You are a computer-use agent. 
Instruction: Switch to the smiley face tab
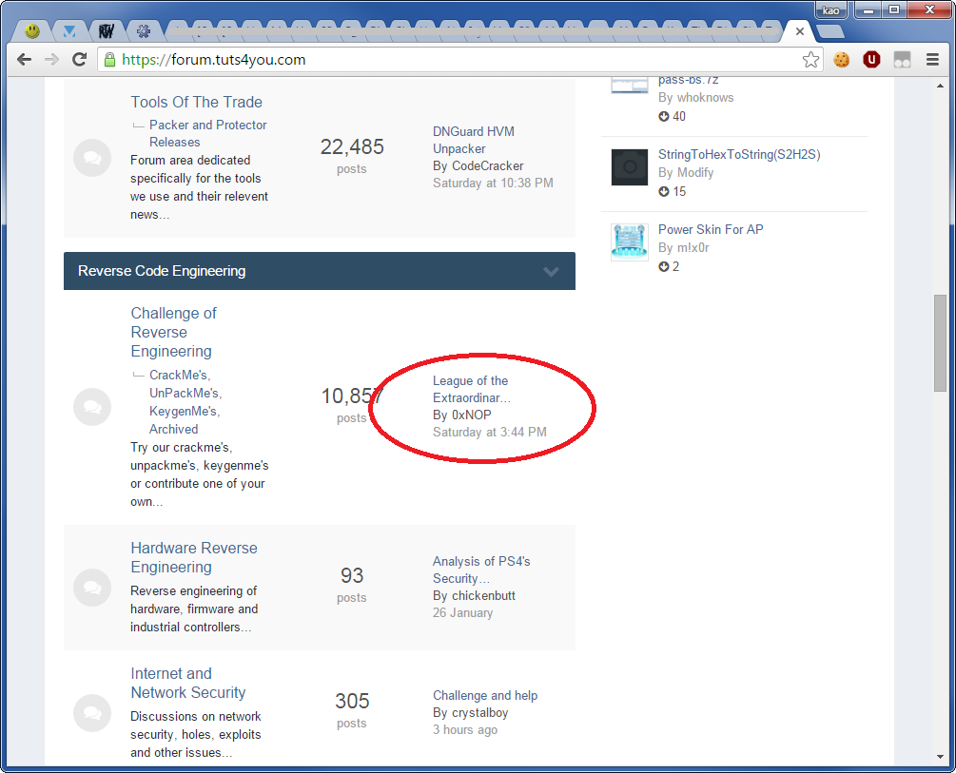point(32,31)
